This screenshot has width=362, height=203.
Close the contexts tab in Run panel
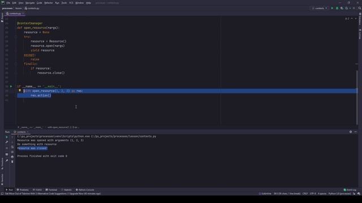[28, 132]
